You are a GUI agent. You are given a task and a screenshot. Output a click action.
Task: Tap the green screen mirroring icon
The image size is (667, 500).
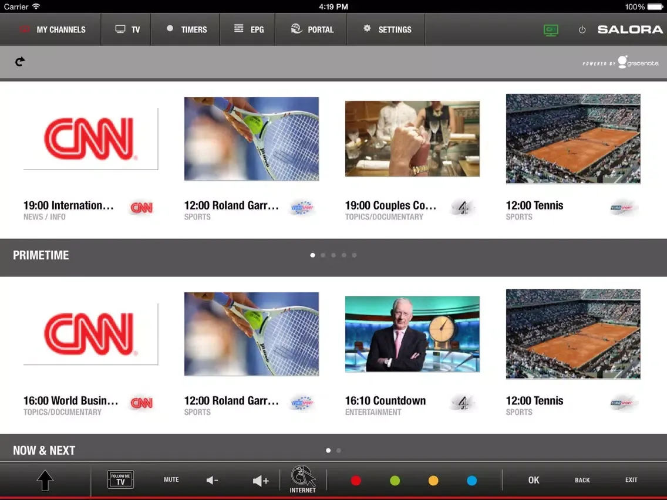point(551,30)
